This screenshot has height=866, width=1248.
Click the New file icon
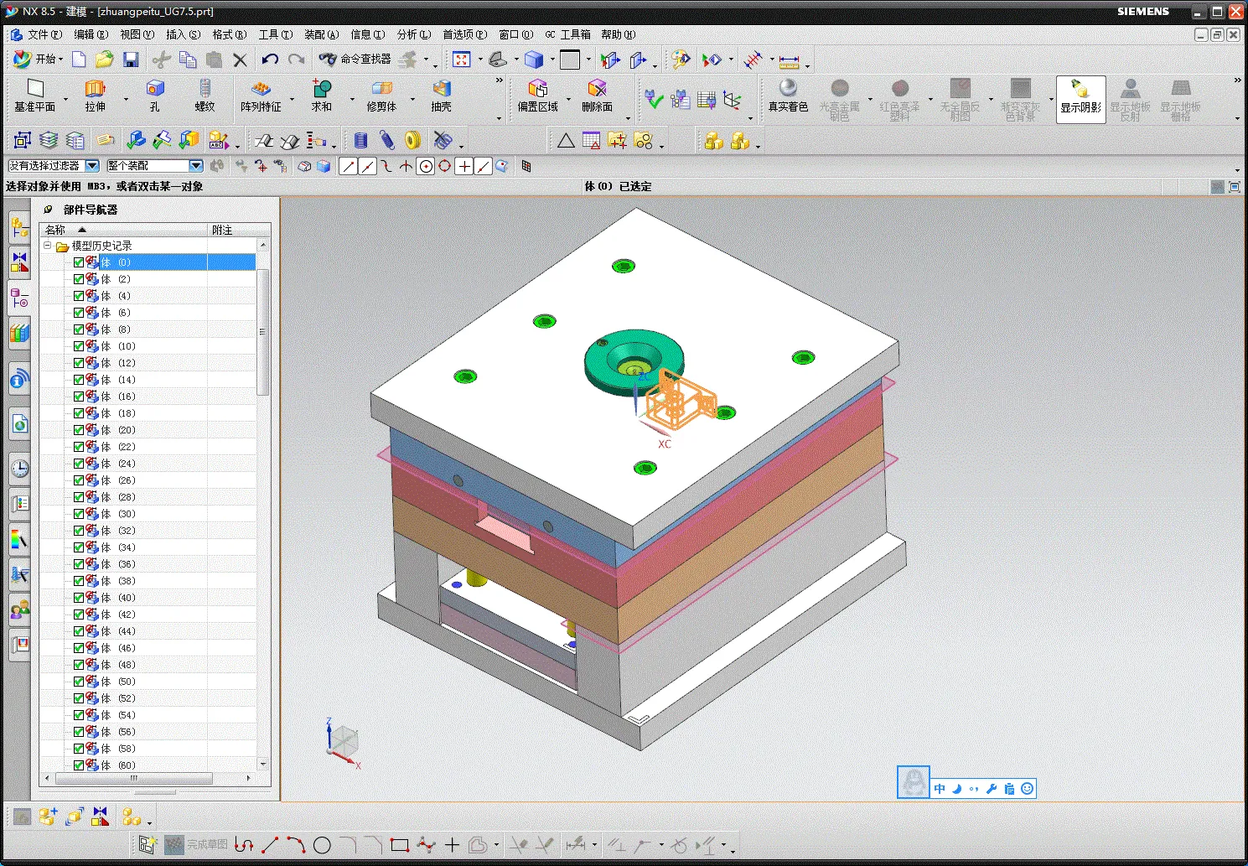tap(79, 59)
